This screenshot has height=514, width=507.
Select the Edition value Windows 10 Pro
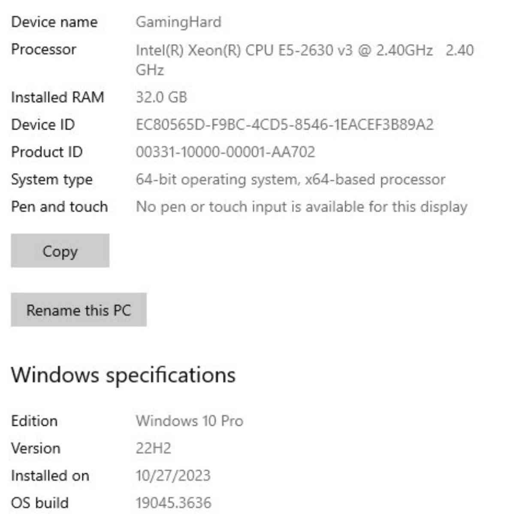click(x=189, y=421)
